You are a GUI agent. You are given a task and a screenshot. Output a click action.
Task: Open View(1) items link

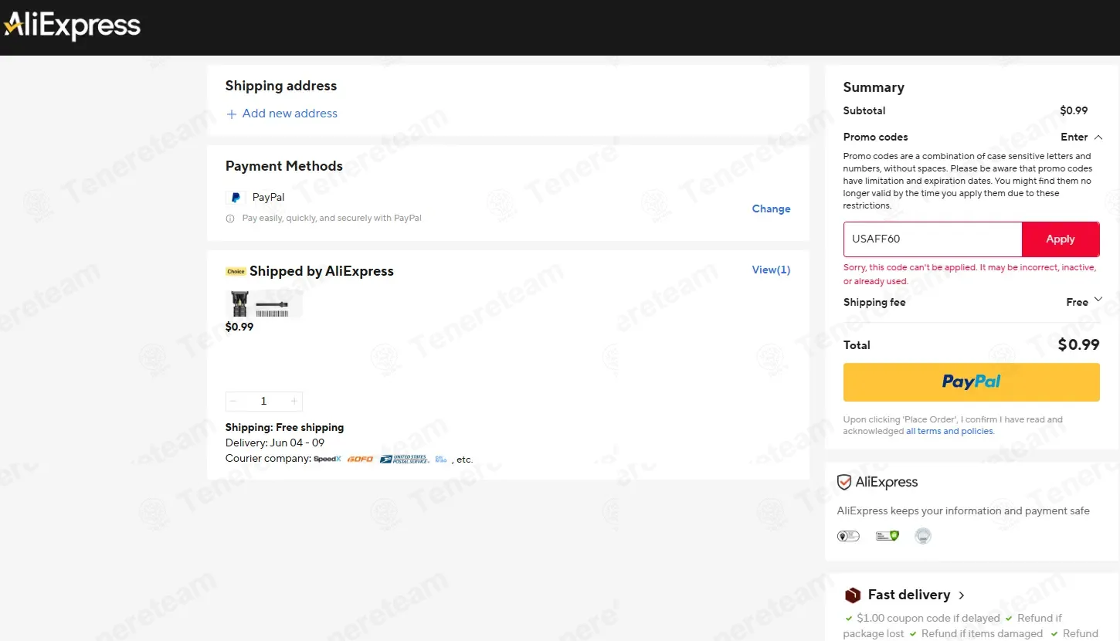(771, 270)
